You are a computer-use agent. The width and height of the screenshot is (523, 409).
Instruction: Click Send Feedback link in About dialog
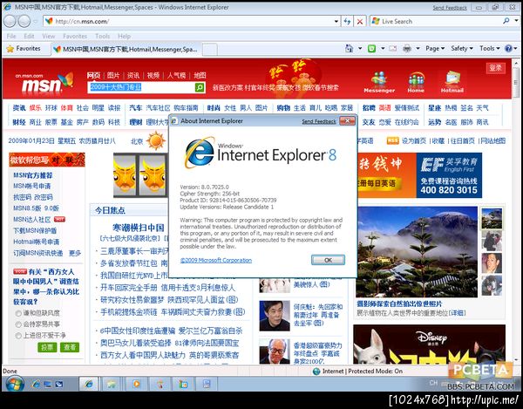pyautogui.click(x=319, y=121)
